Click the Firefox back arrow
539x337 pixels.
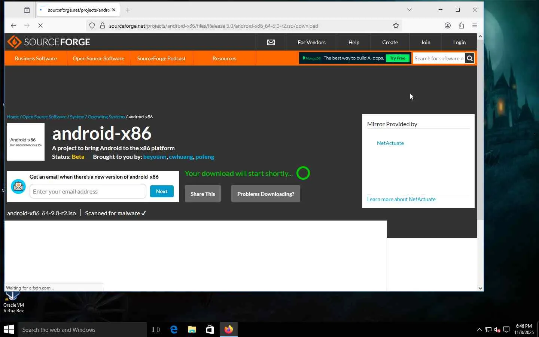[x=13, y=25]
